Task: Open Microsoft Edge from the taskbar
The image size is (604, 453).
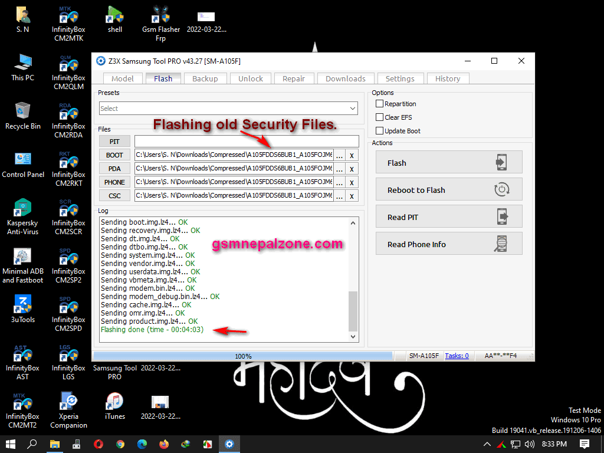Action: click(x=142, y=444)
